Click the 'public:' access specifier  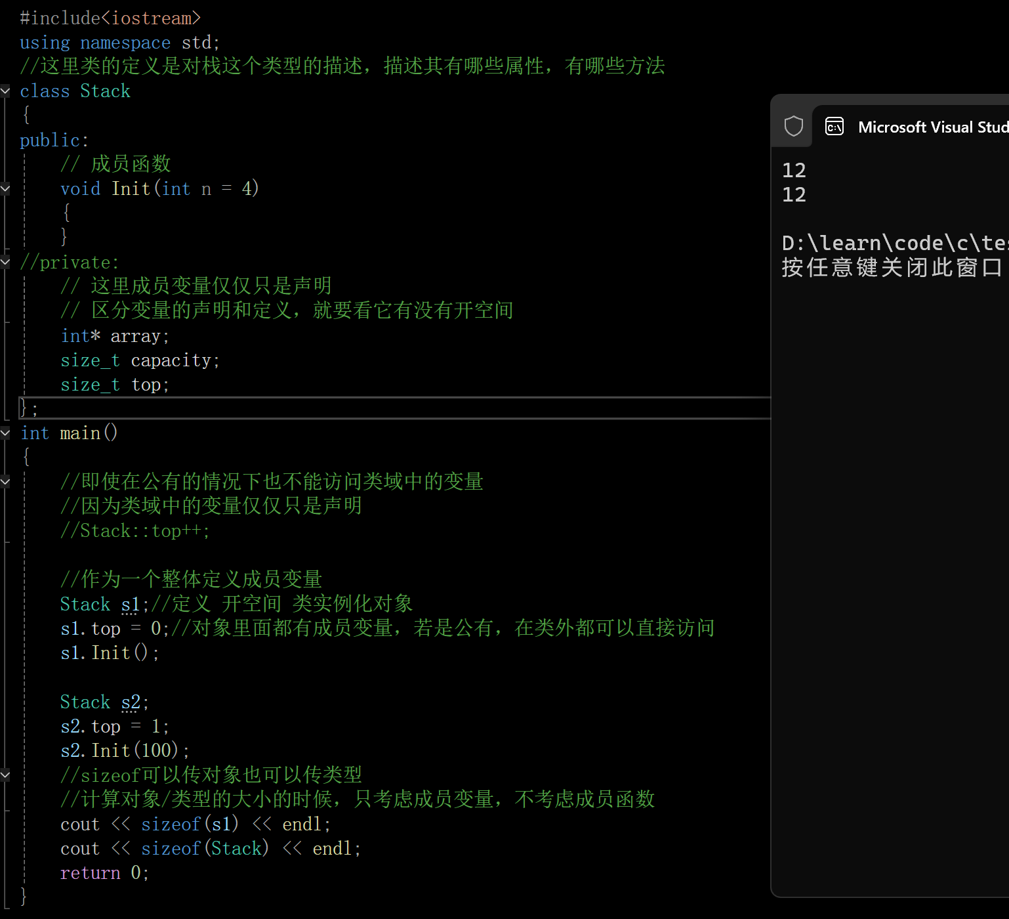[54, 140]
